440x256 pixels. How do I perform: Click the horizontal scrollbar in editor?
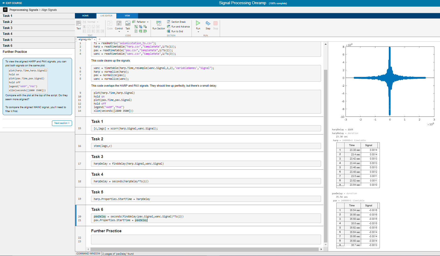pos(204,249)
